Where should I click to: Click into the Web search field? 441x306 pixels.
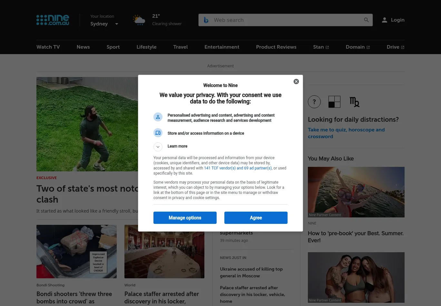click(x=284, y=20)
